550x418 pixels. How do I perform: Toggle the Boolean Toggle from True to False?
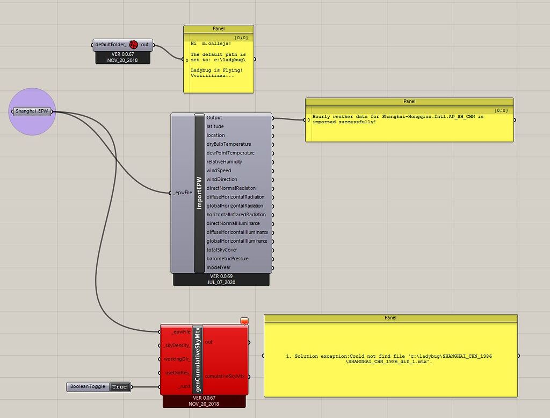click(119, 386)
